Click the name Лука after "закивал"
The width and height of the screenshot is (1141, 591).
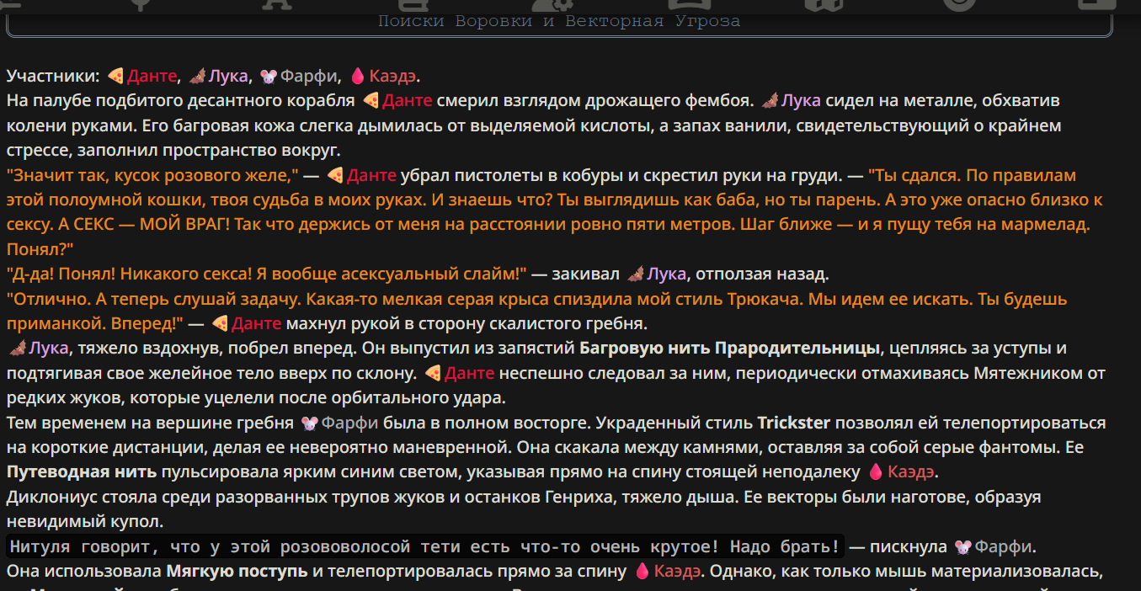pos(666,274)
